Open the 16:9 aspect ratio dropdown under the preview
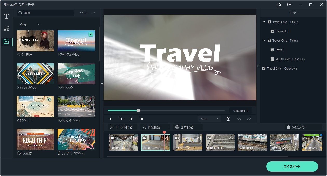This screenshot has height=176, width=327. click(x=209, y=119)
